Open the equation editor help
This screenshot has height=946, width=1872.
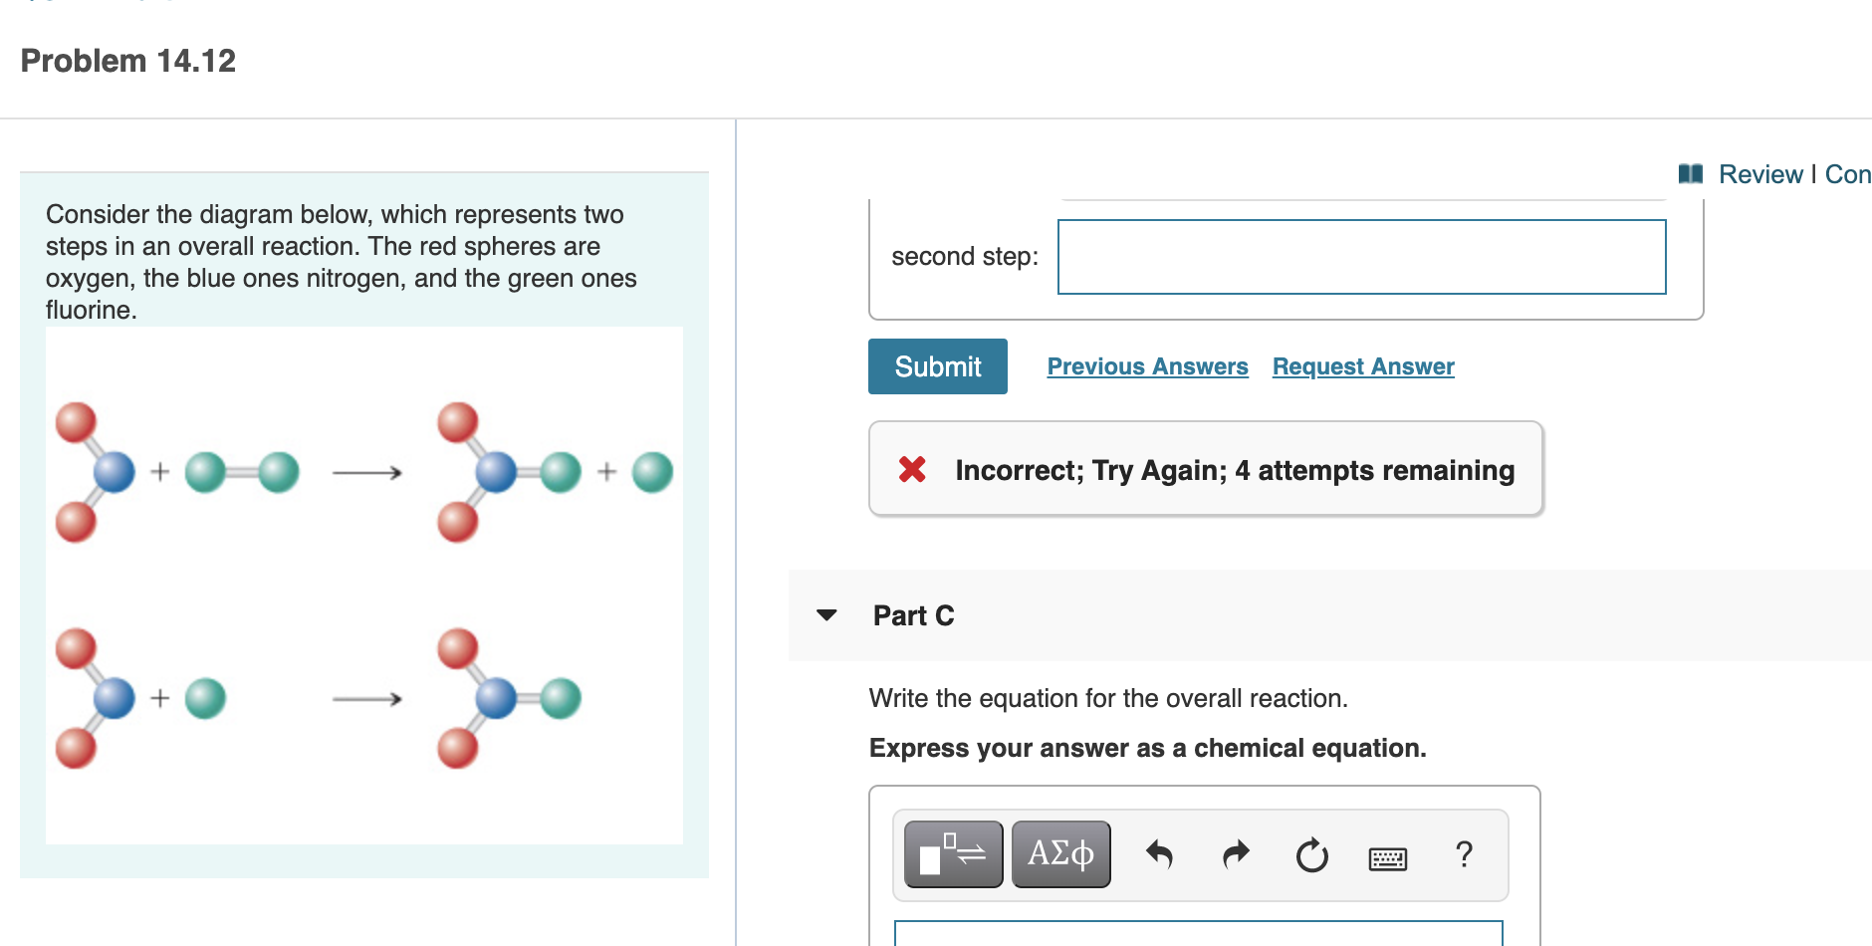tap(1465, 853)
